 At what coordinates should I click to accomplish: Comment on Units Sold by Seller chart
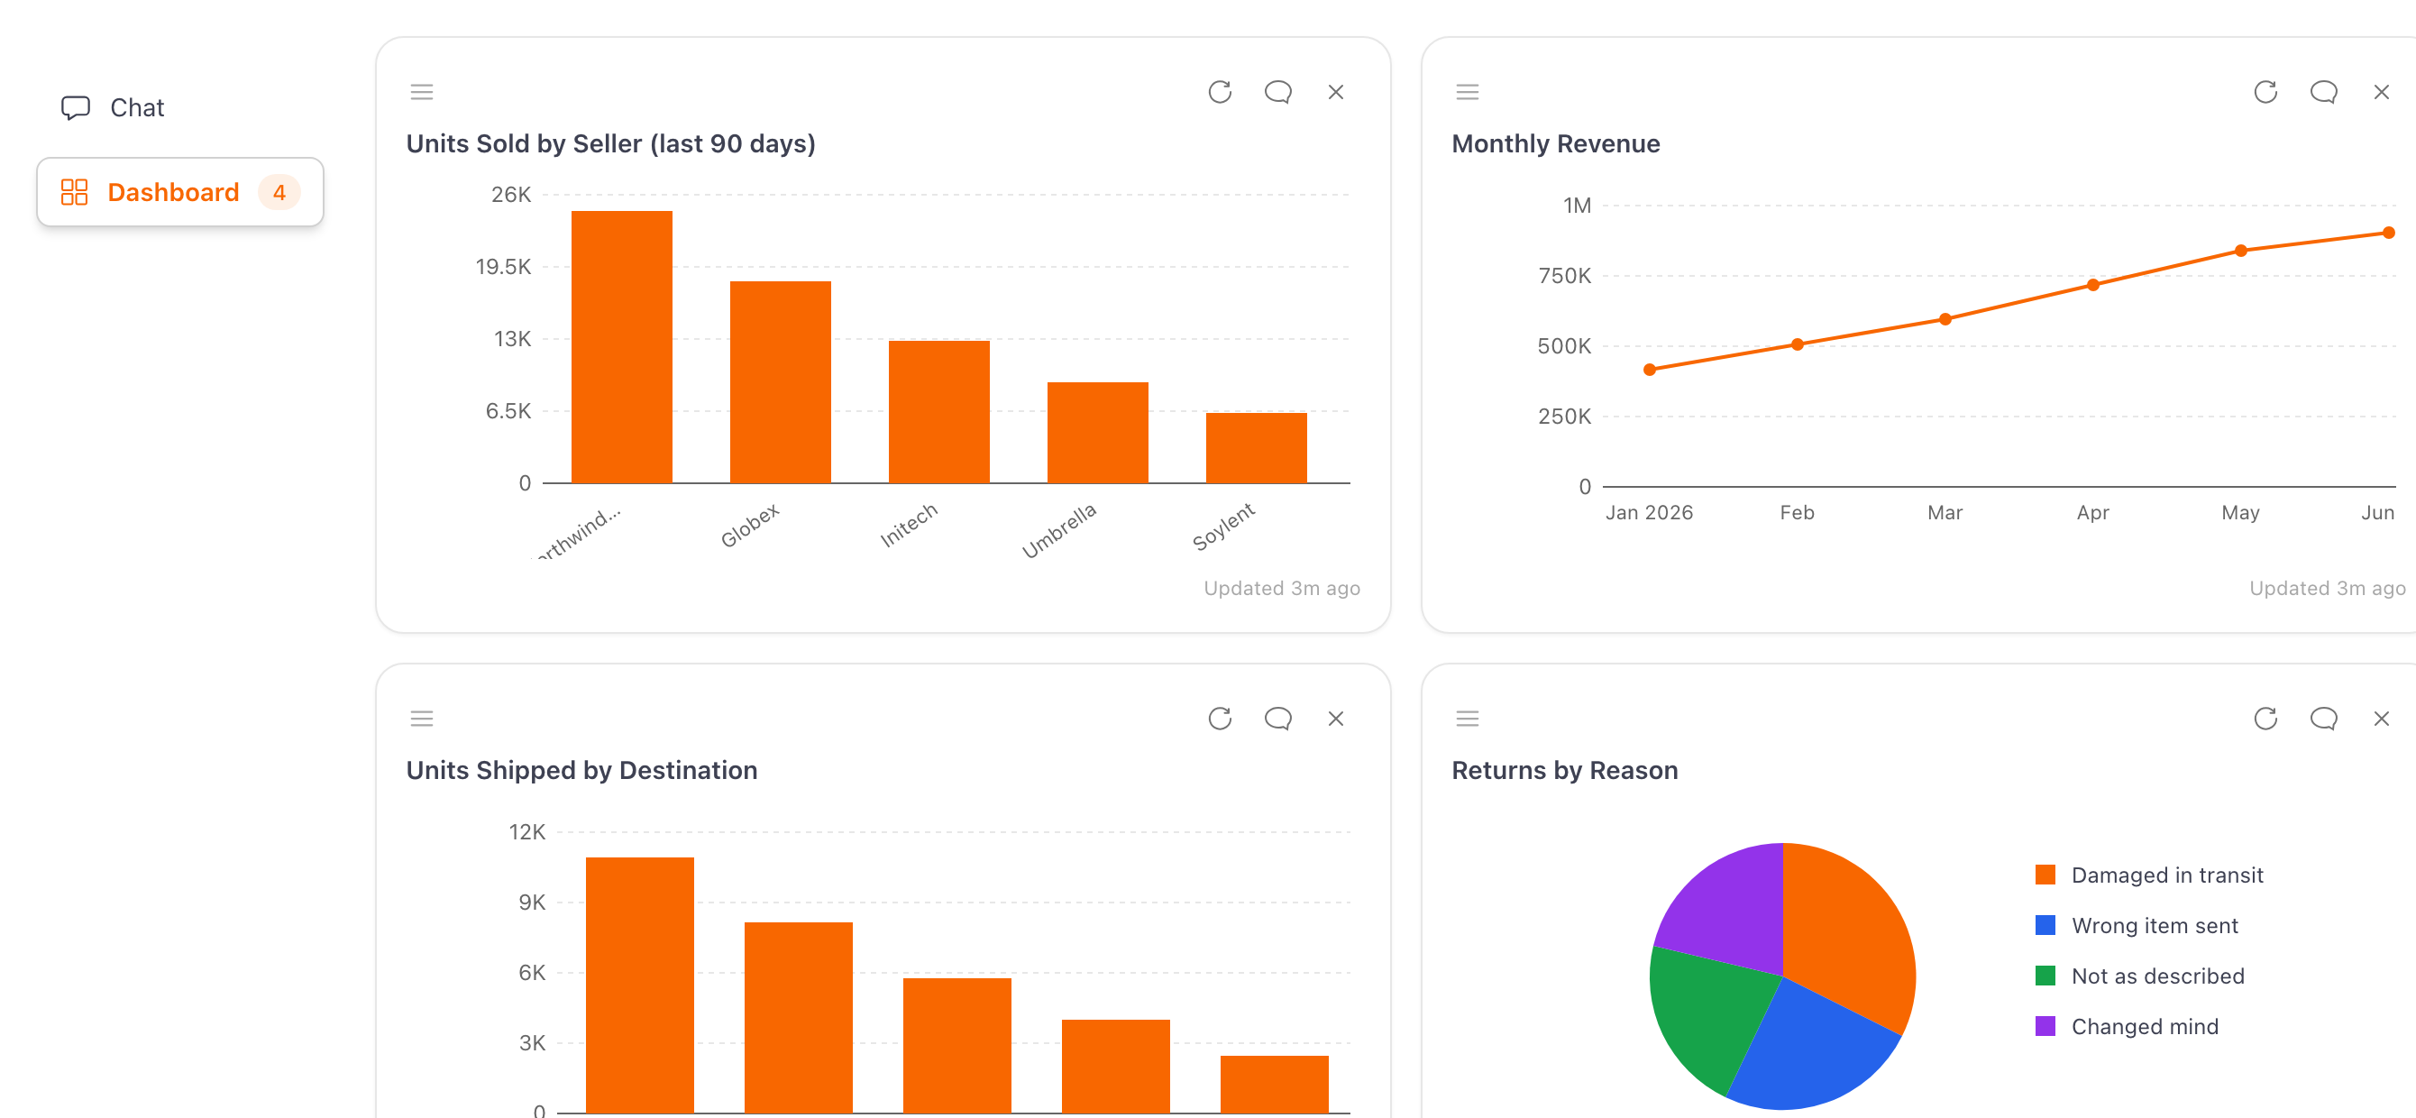click(x=1277, y=92)
